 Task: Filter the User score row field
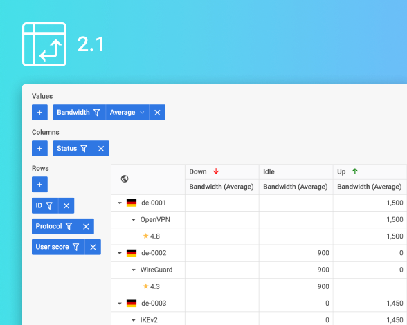coord(76,247)
